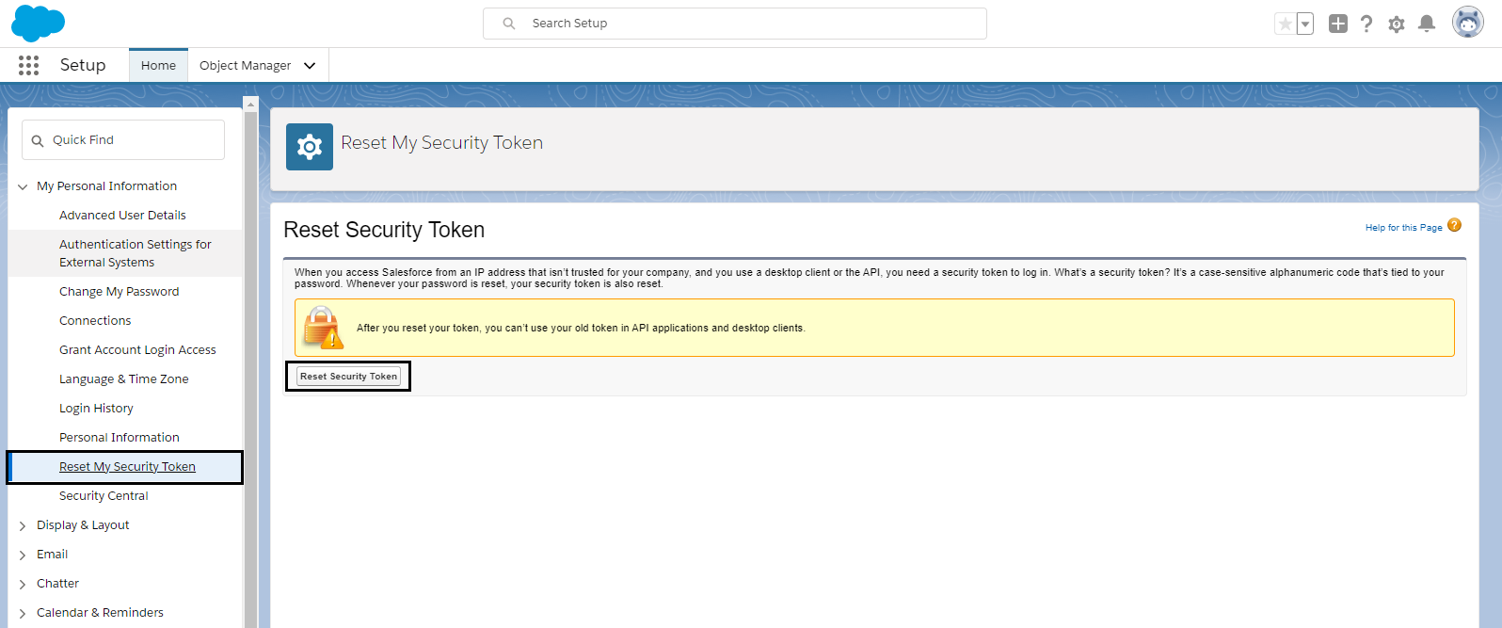
Task: Open notifications bell icon
Action: pos(1426,24)
